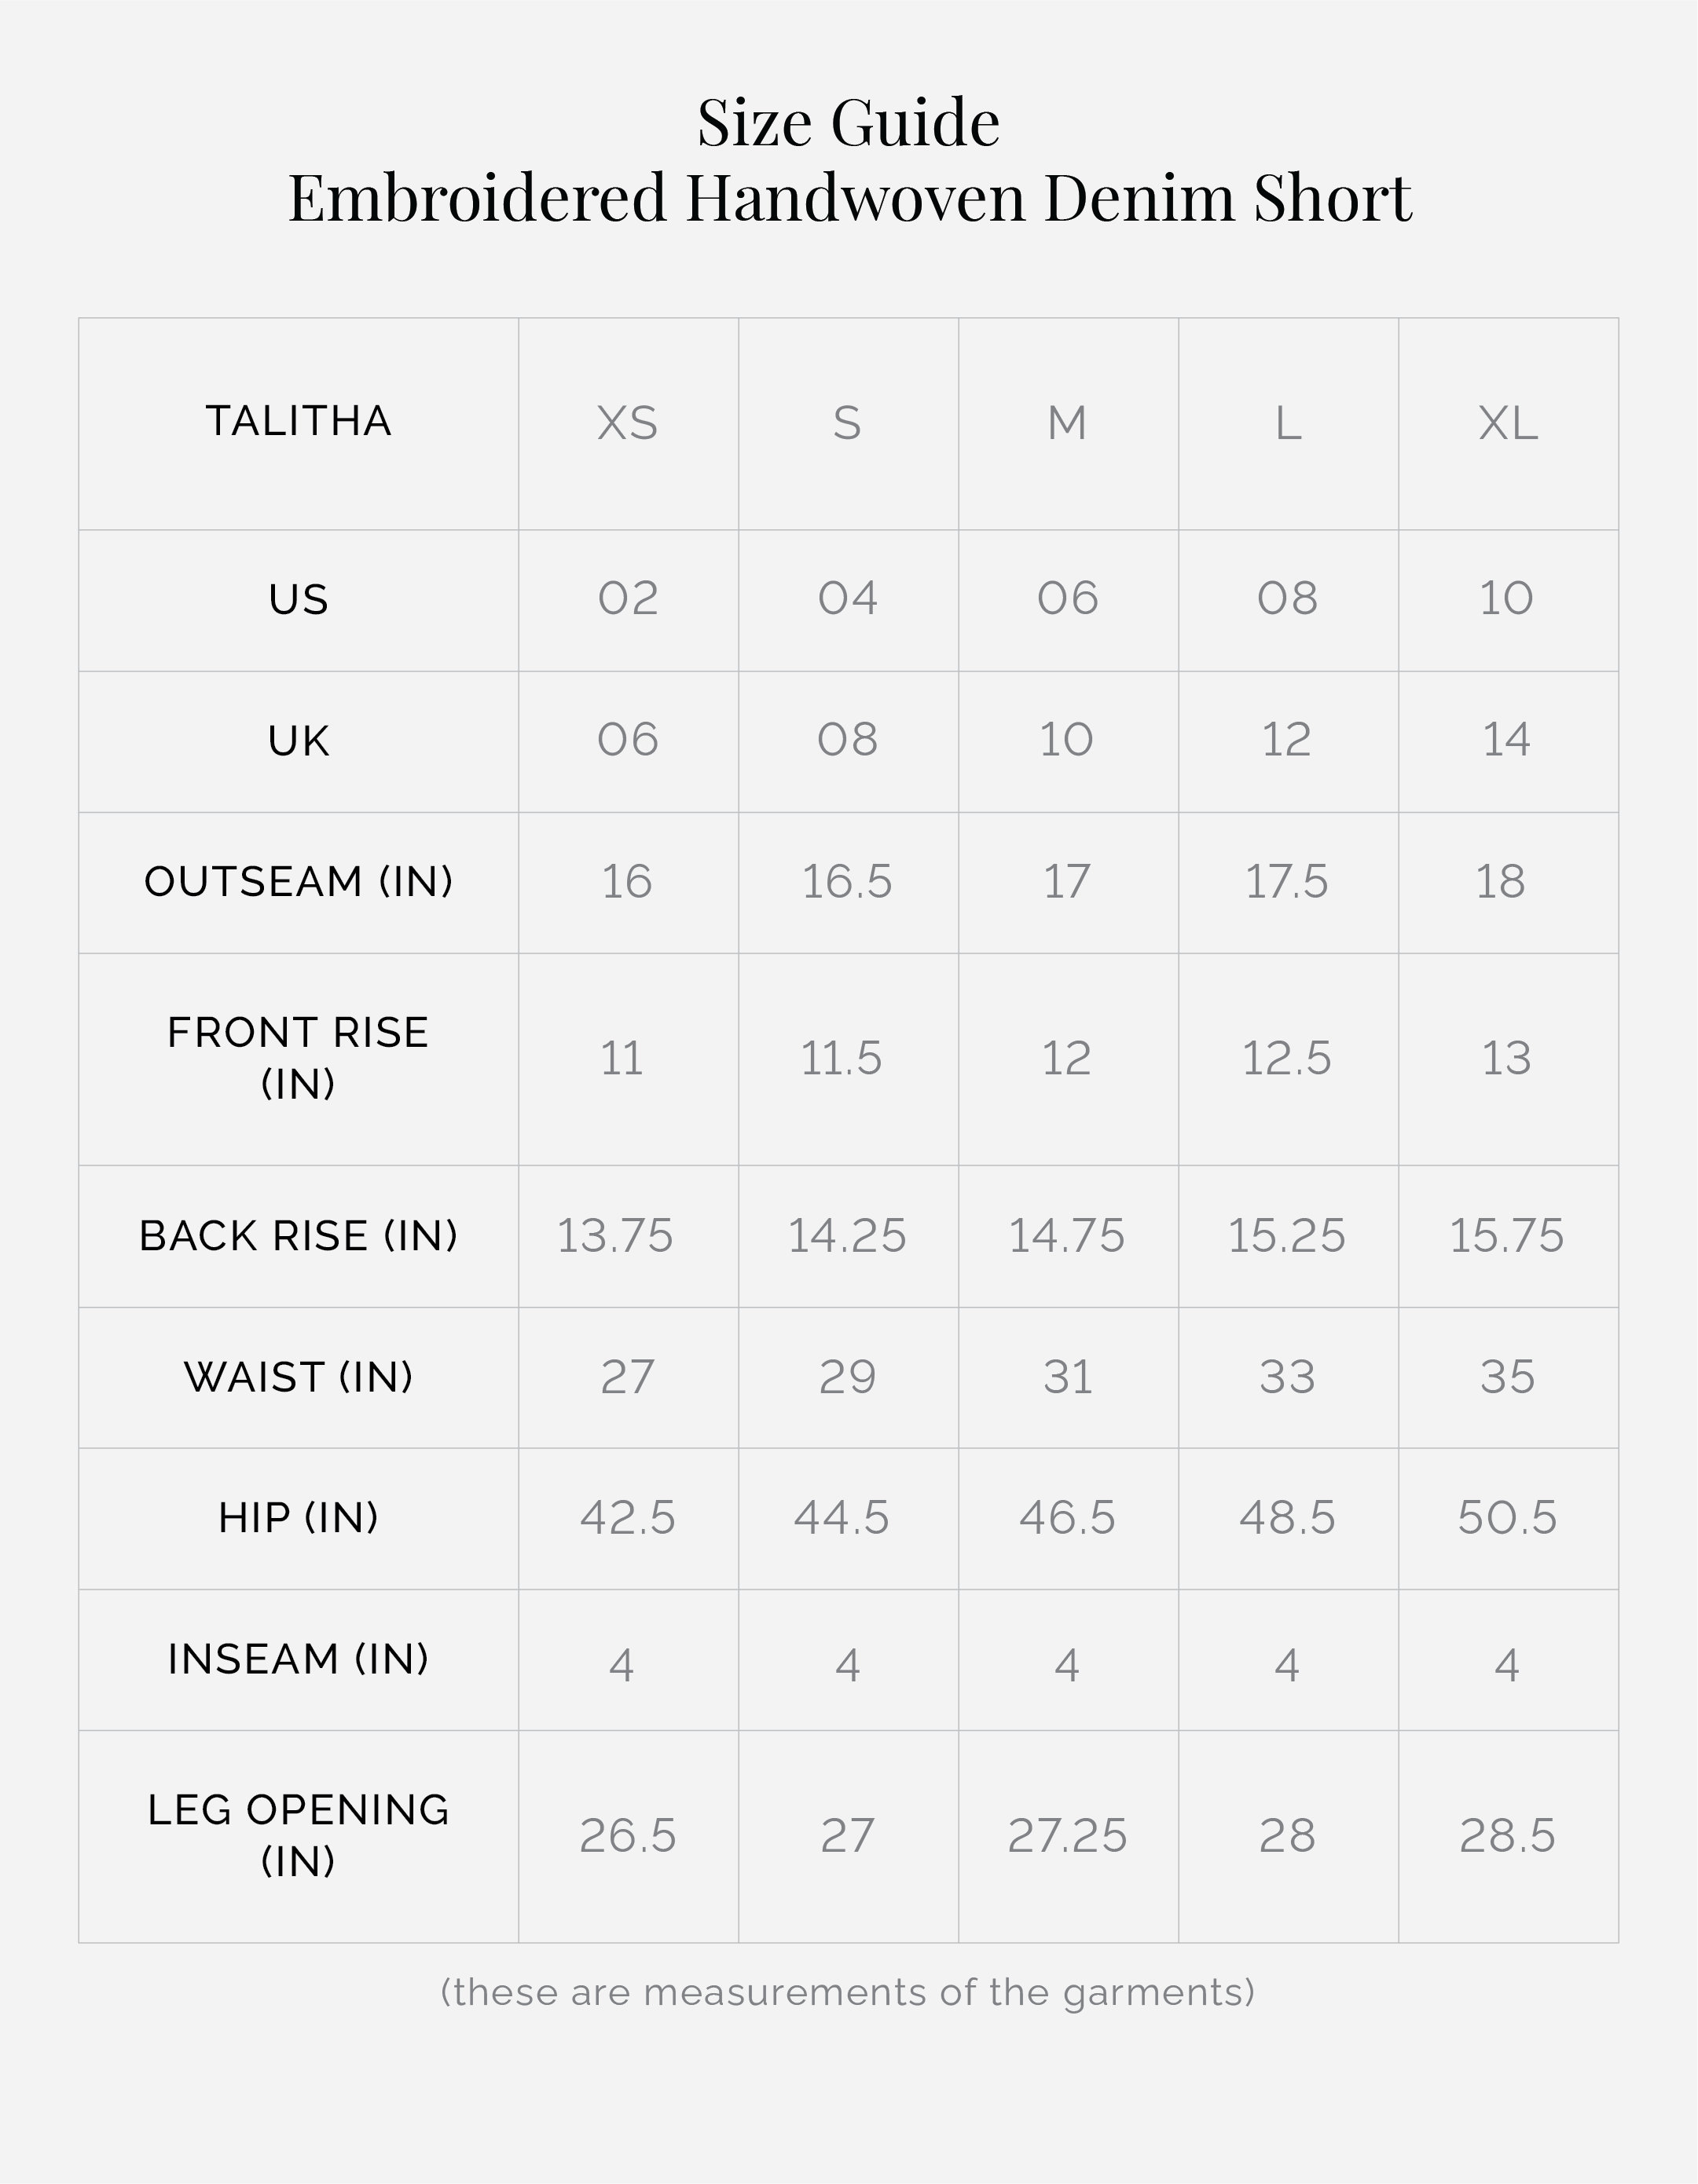The height and width of the screenshot is (2184, 1698).
Task: Click the INSEAM (IN) row label
Action: [x=298, y=1659]
